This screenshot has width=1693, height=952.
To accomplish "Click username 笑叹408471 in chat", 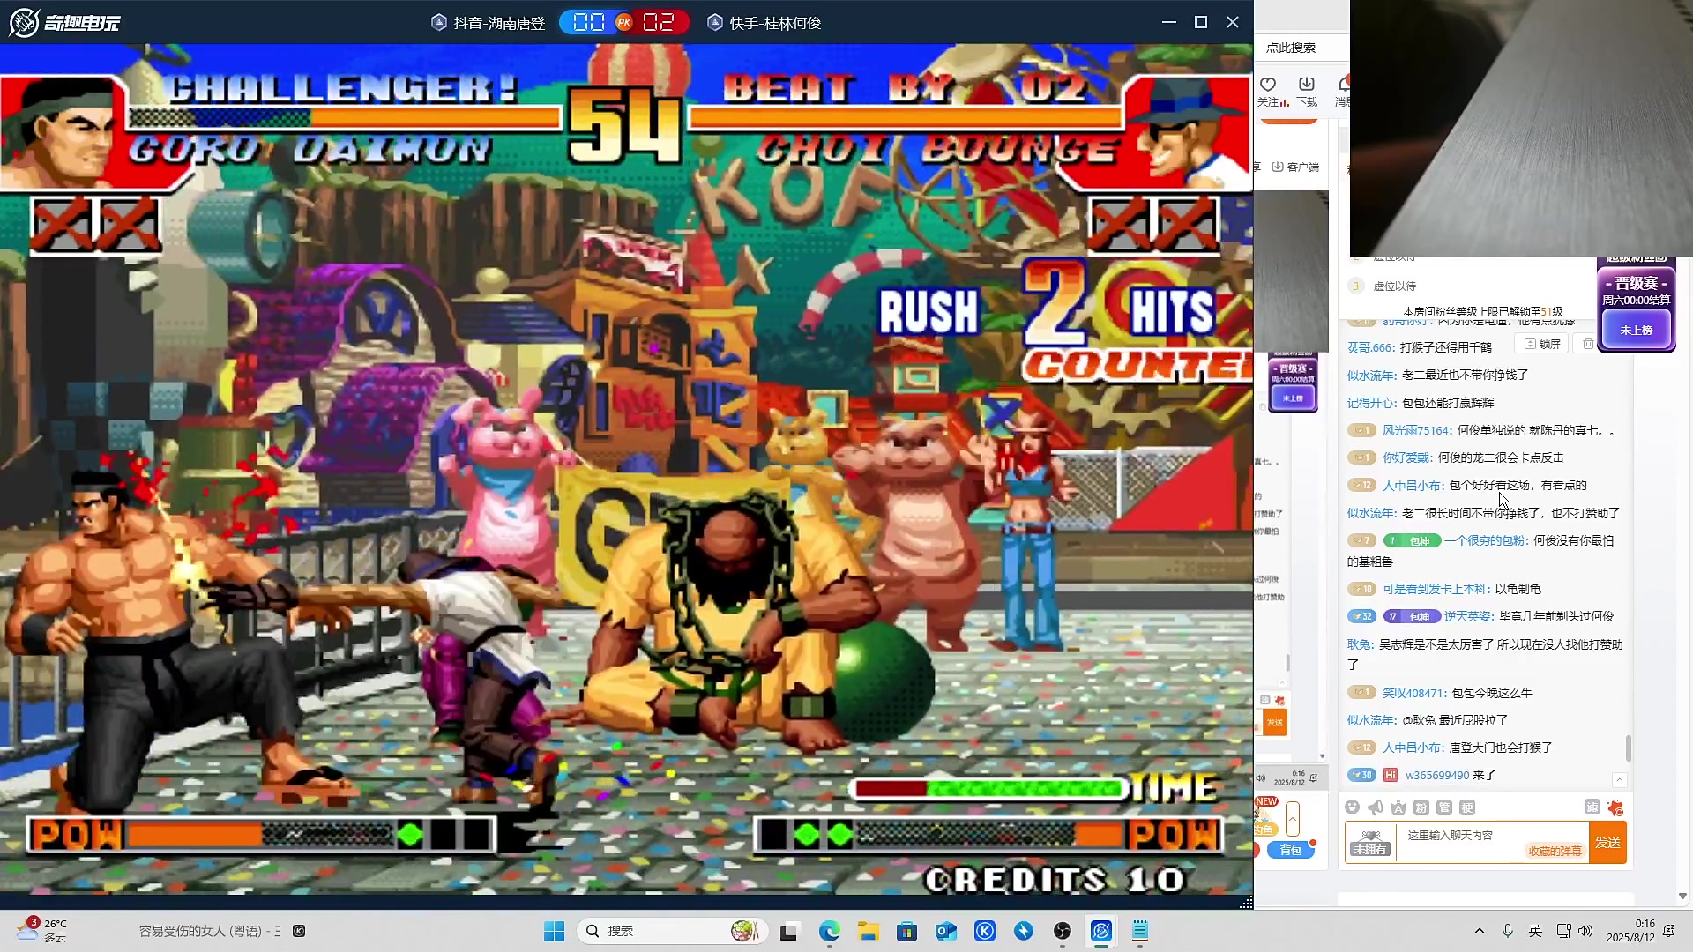I will [x=1413, y=693].
